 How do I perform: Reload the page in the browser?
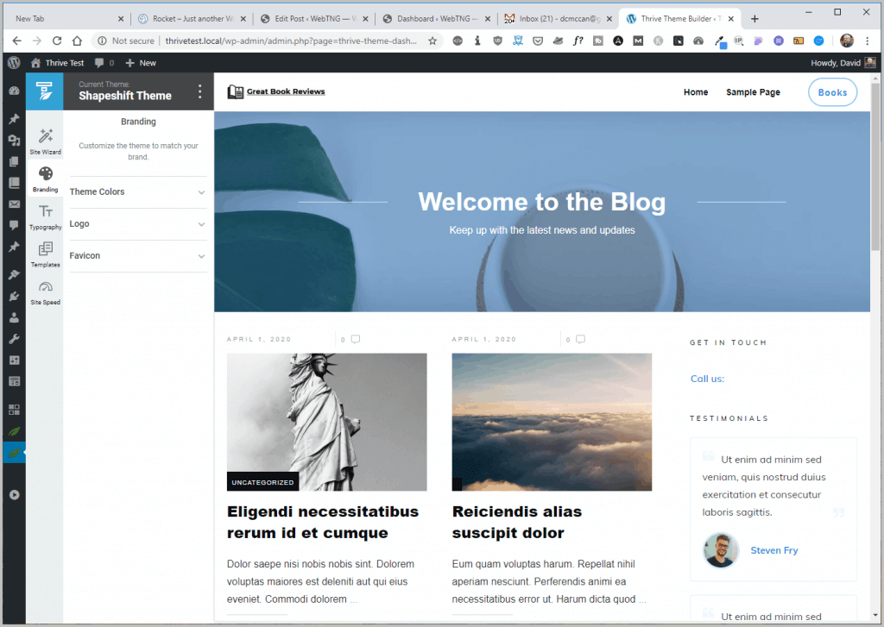(57, 41)
